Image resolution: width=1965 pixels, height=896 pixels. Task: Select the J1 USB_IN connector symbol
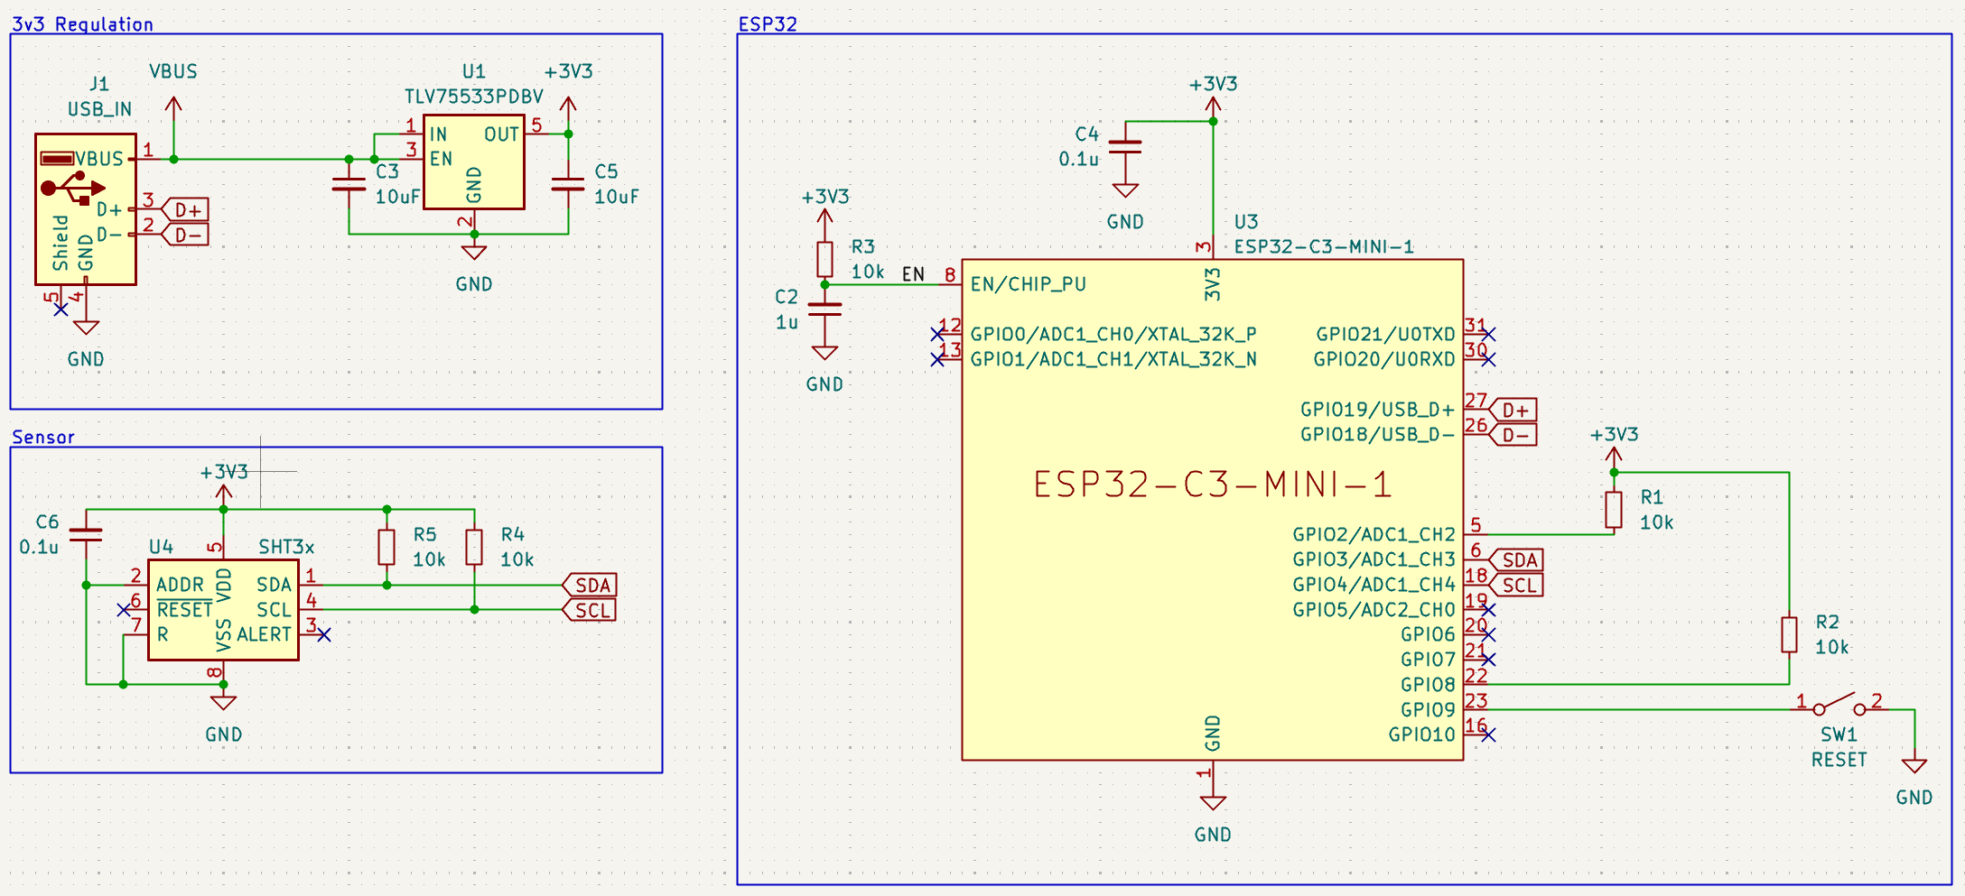tap(86, 209)
